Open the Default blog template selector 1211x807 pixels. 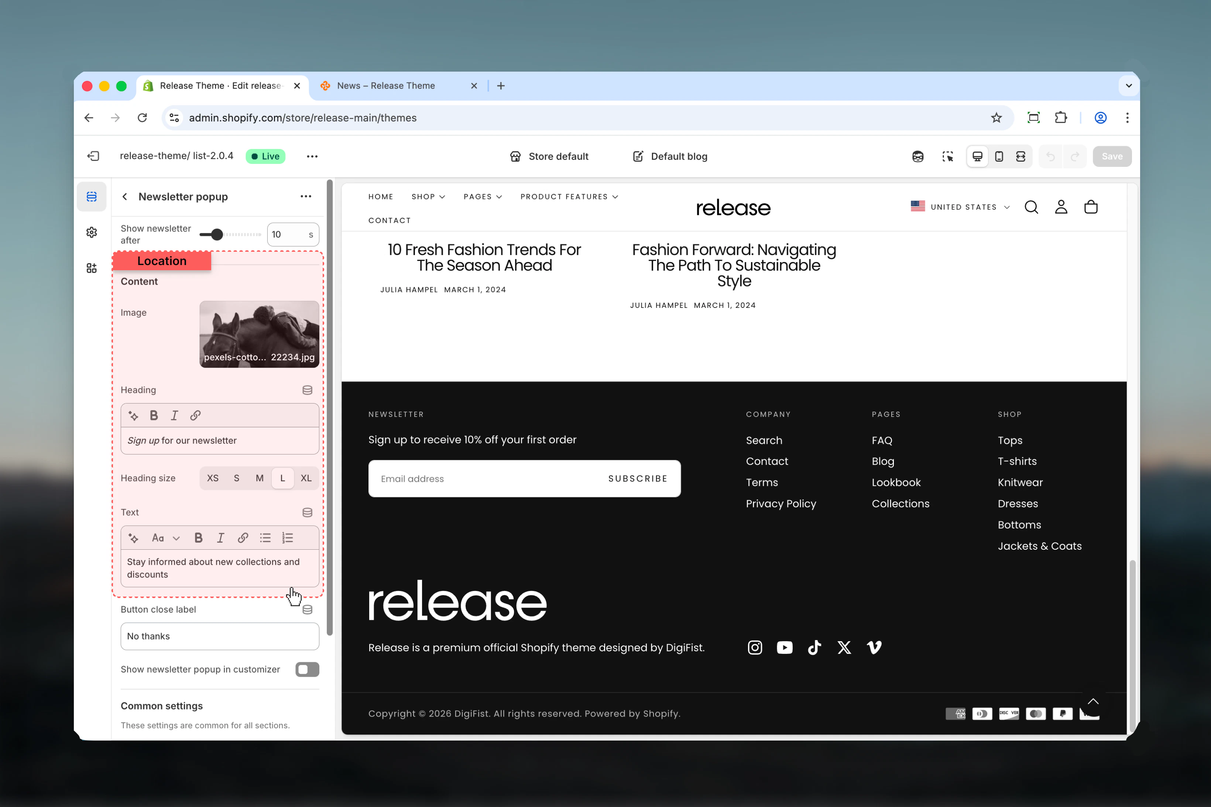point(670,157)
